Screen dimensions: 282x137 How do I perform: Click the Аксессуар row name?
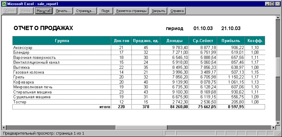pos(23,47)
